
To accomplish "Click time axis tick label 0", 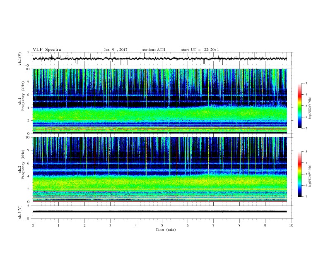I will coord(33,225).
